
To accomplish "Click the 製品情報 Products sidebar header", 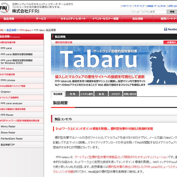I will (22, 37).
